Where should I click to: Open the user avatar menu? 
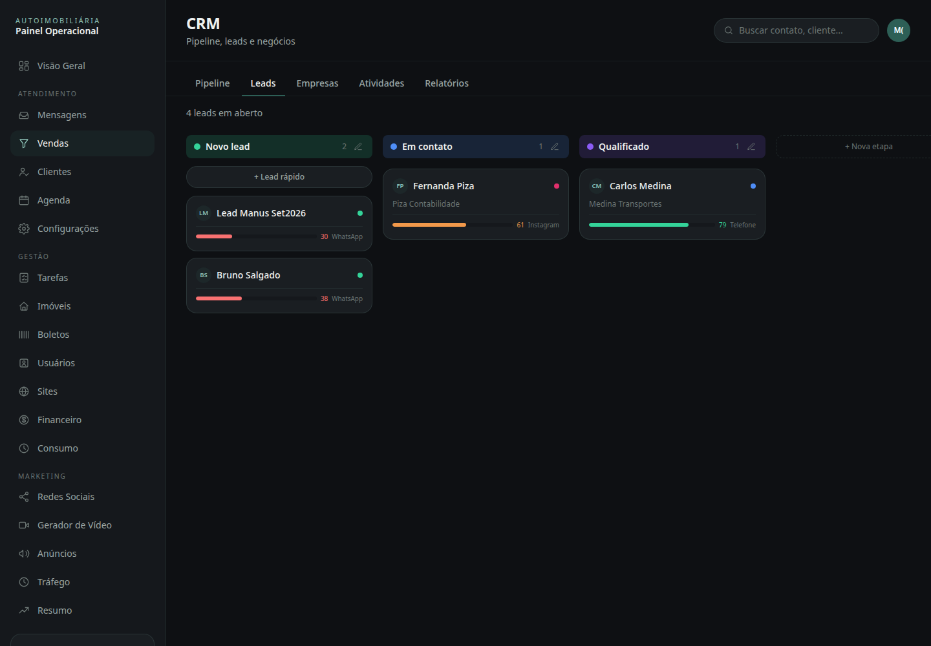point(899,30)
